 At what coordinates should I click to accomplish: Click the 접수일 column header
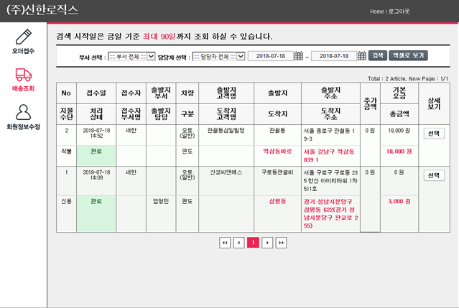(x=96, y=93)
